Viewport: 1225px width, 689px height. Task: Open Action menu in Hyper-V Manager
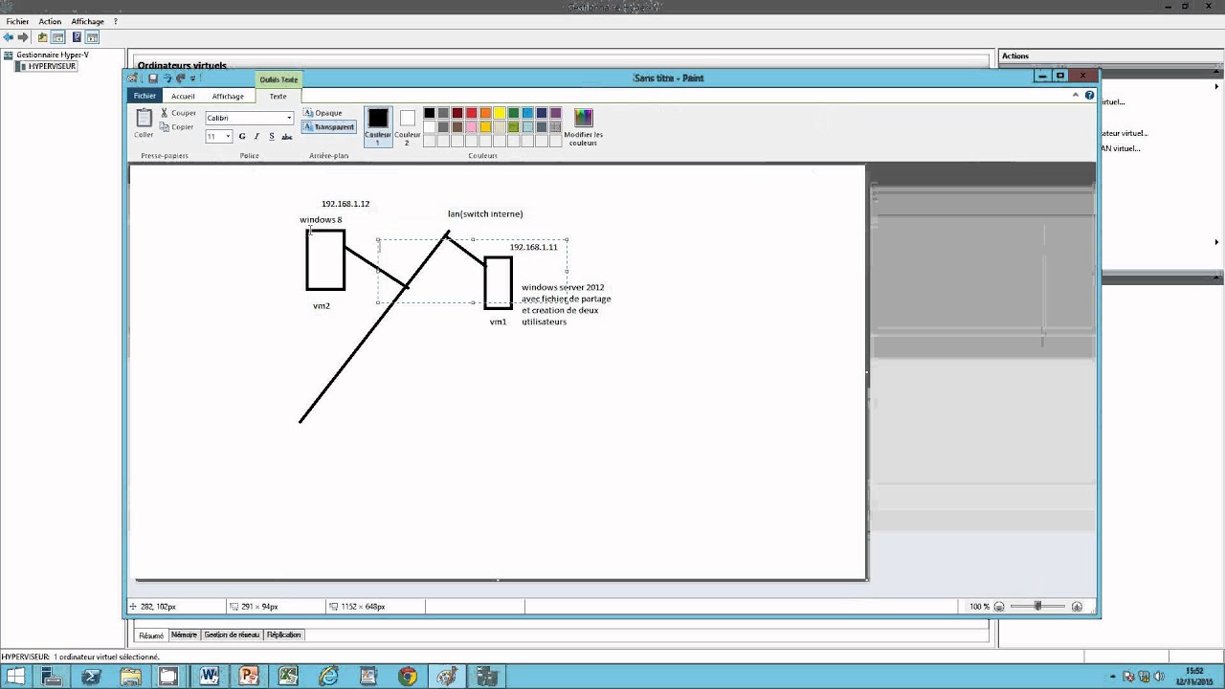50,21
